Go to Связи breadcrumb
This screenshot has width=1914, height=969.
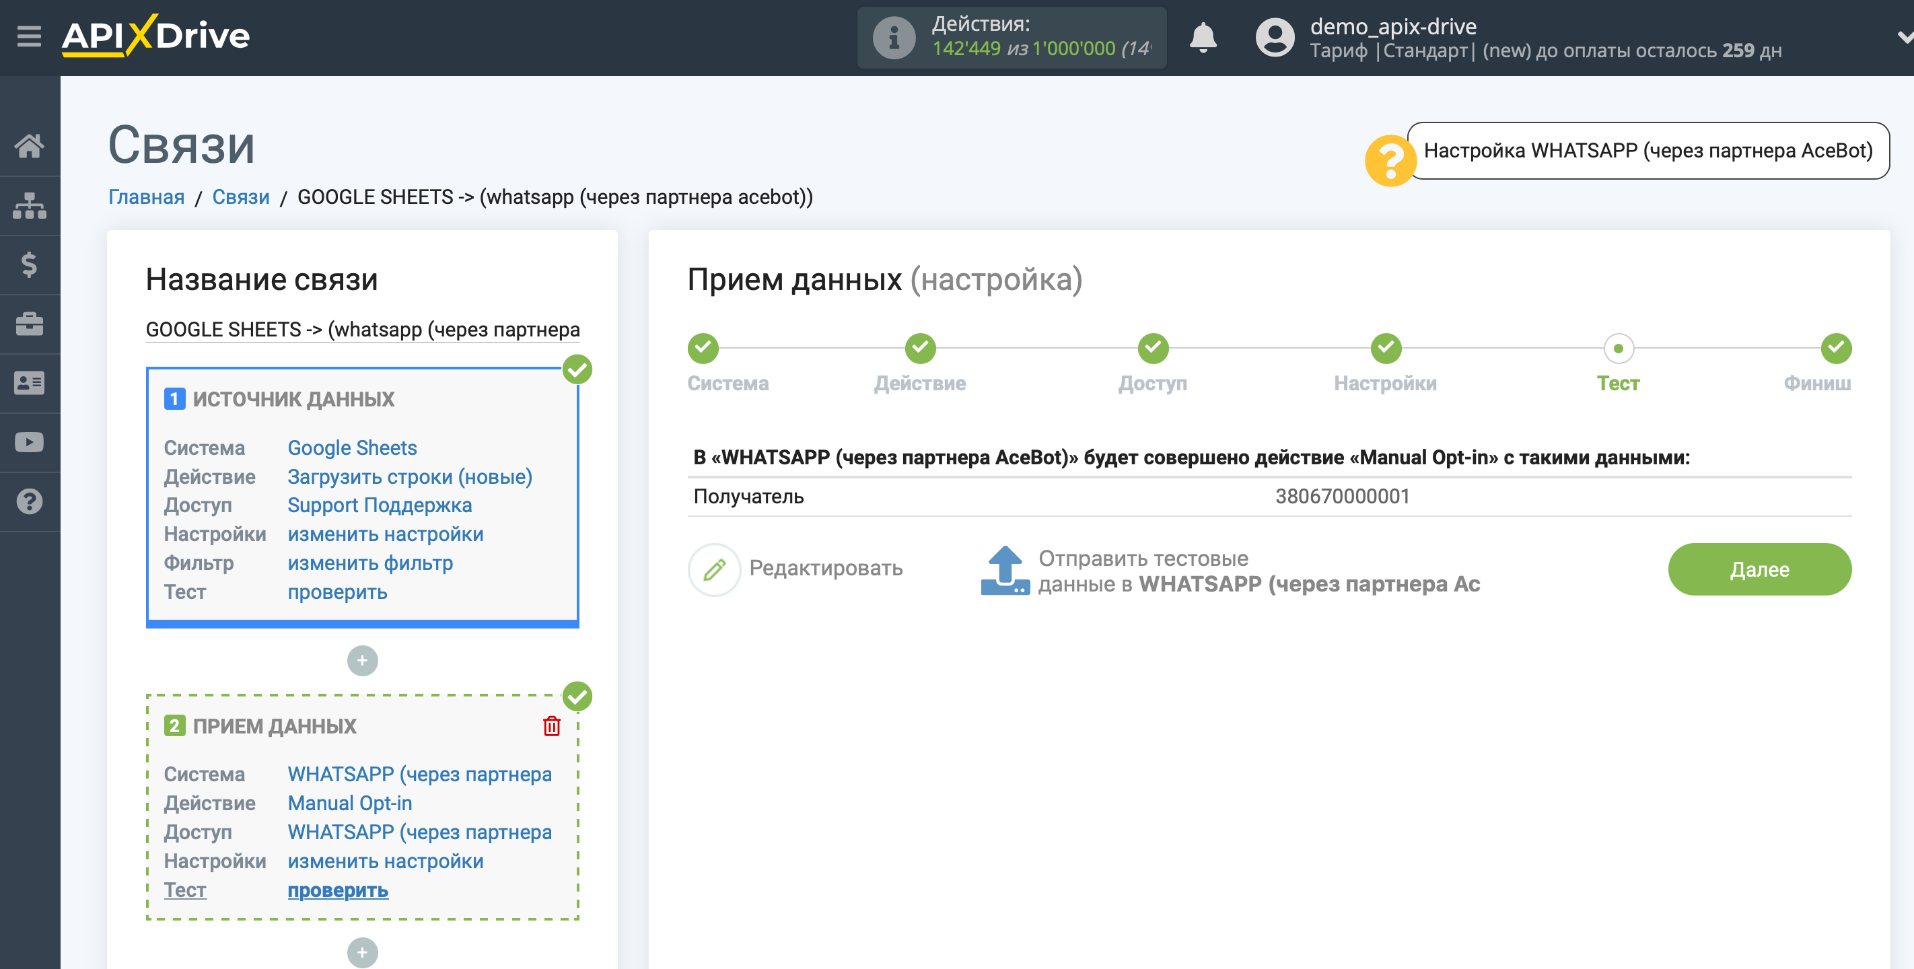pos(241,197)
